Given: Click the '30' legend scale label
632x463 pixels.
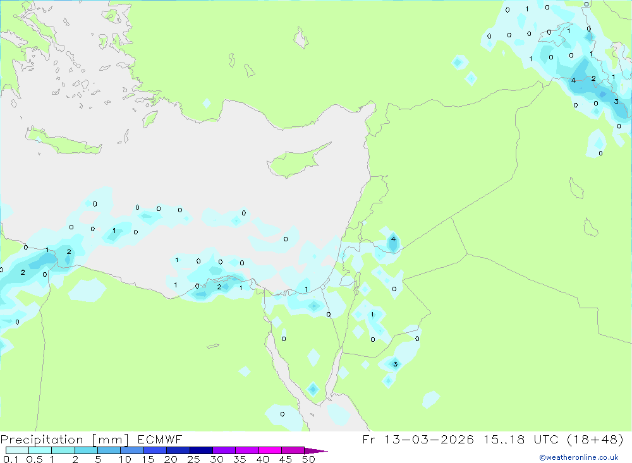Looking at the screenshot, I should pos(216,459).
